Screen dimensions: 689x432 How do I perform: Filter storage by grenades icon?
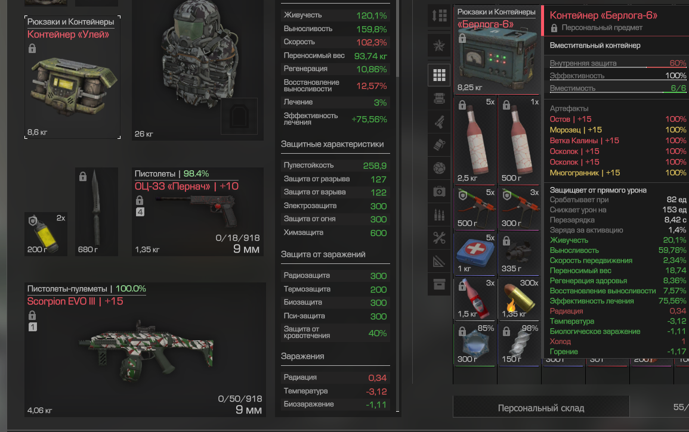pos(439,145)
